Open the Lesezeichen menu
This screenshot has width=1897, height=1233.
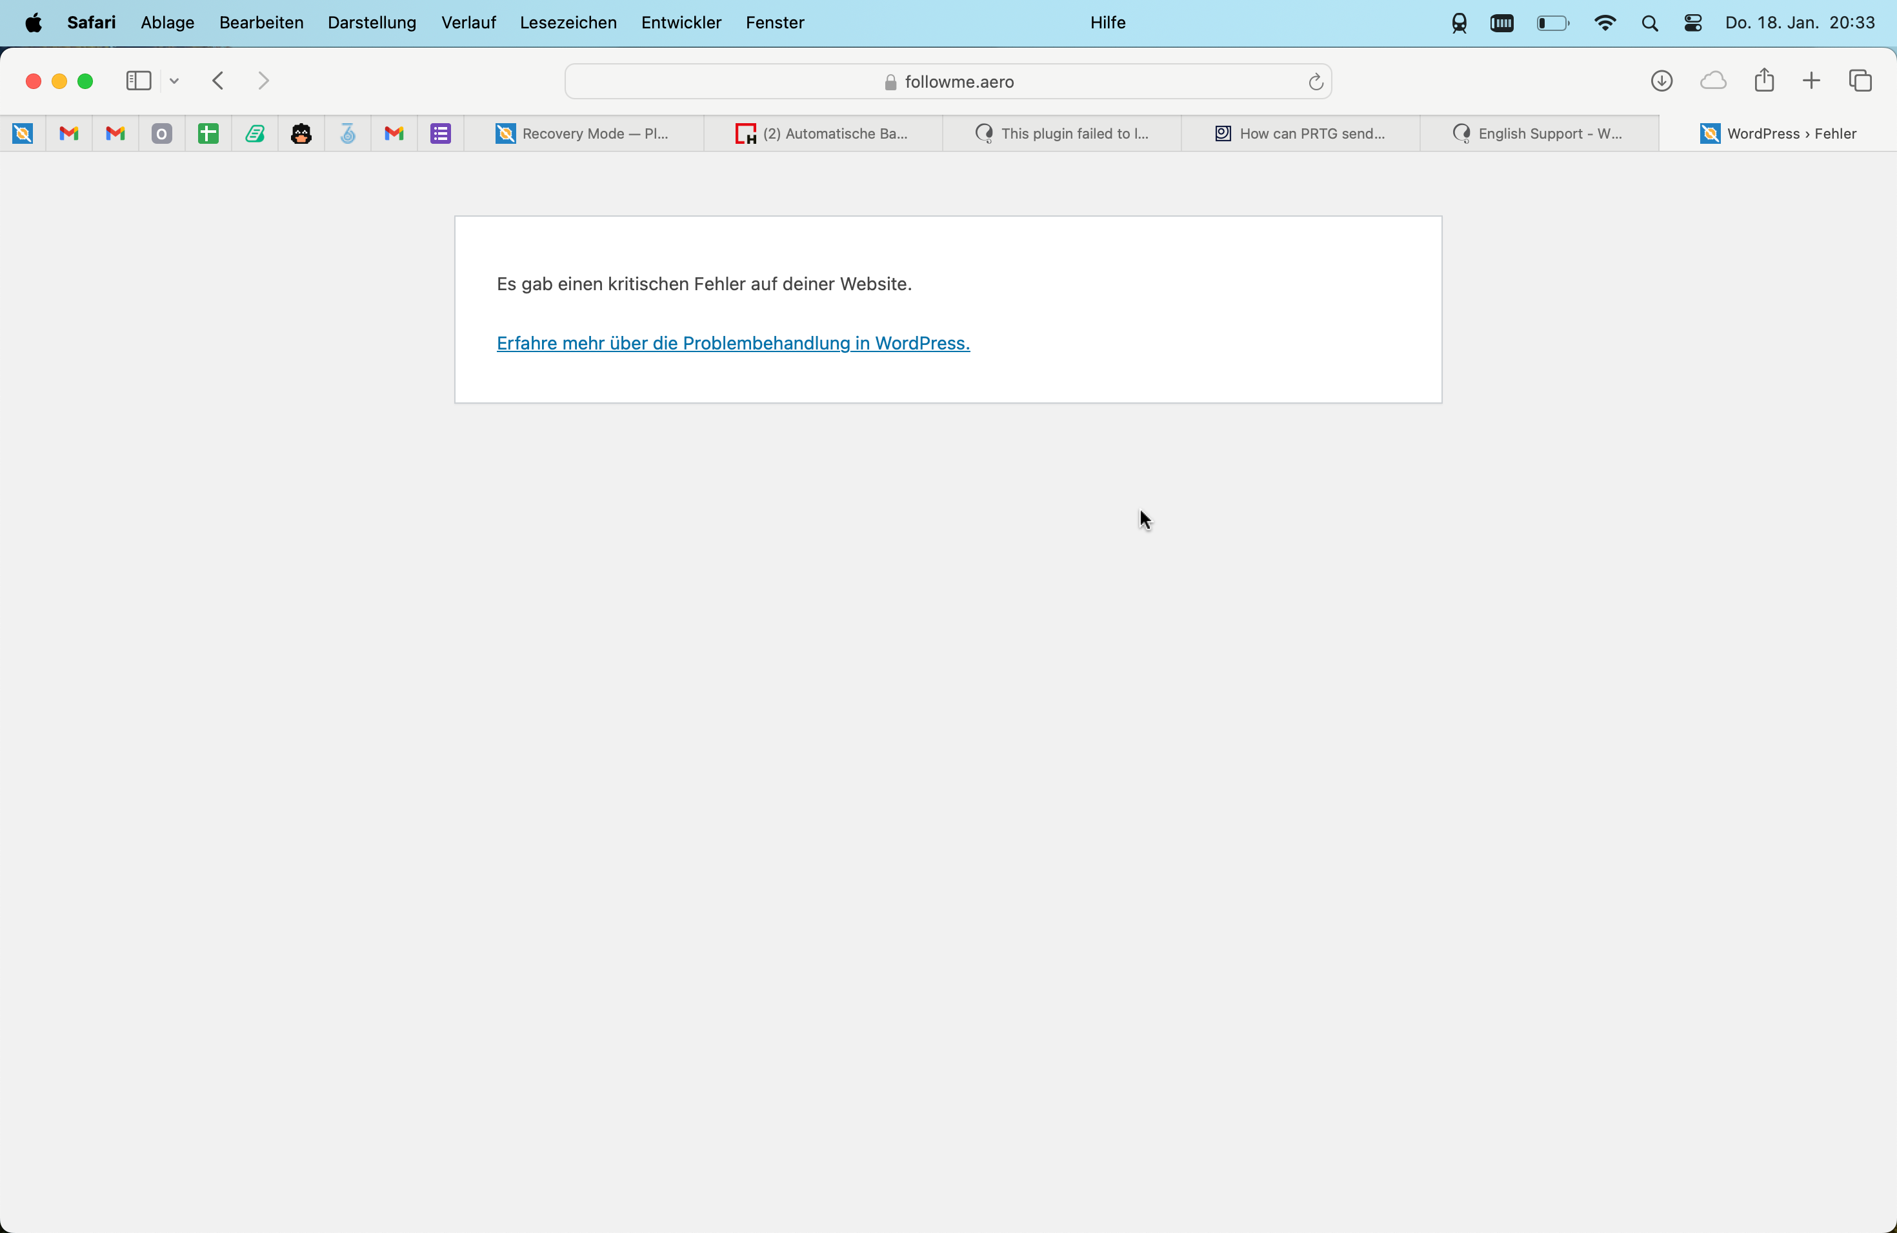(x=568, y=23)
